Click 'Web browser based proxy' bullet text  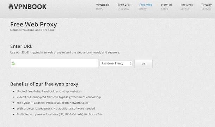[56, 108]
